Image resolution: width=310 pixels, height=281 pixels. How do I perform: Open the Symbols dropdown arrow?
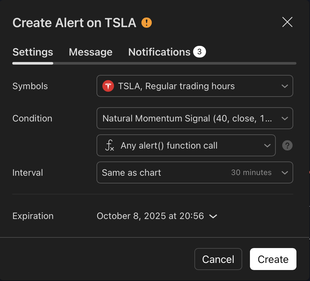point(285,86)
